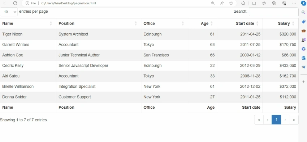307x142 pixels.
Task: Open Favorites list icon
Action: click(x=264, y=3)
